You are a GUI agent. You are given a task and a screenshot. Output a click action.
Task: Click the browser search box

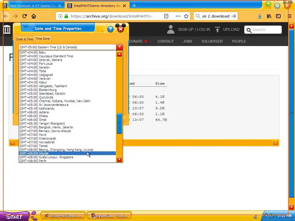(215, 16)
